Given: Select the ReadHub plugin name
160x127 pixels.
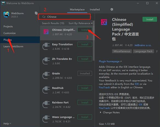Looking at the screenshot, I should pos(58,88).
